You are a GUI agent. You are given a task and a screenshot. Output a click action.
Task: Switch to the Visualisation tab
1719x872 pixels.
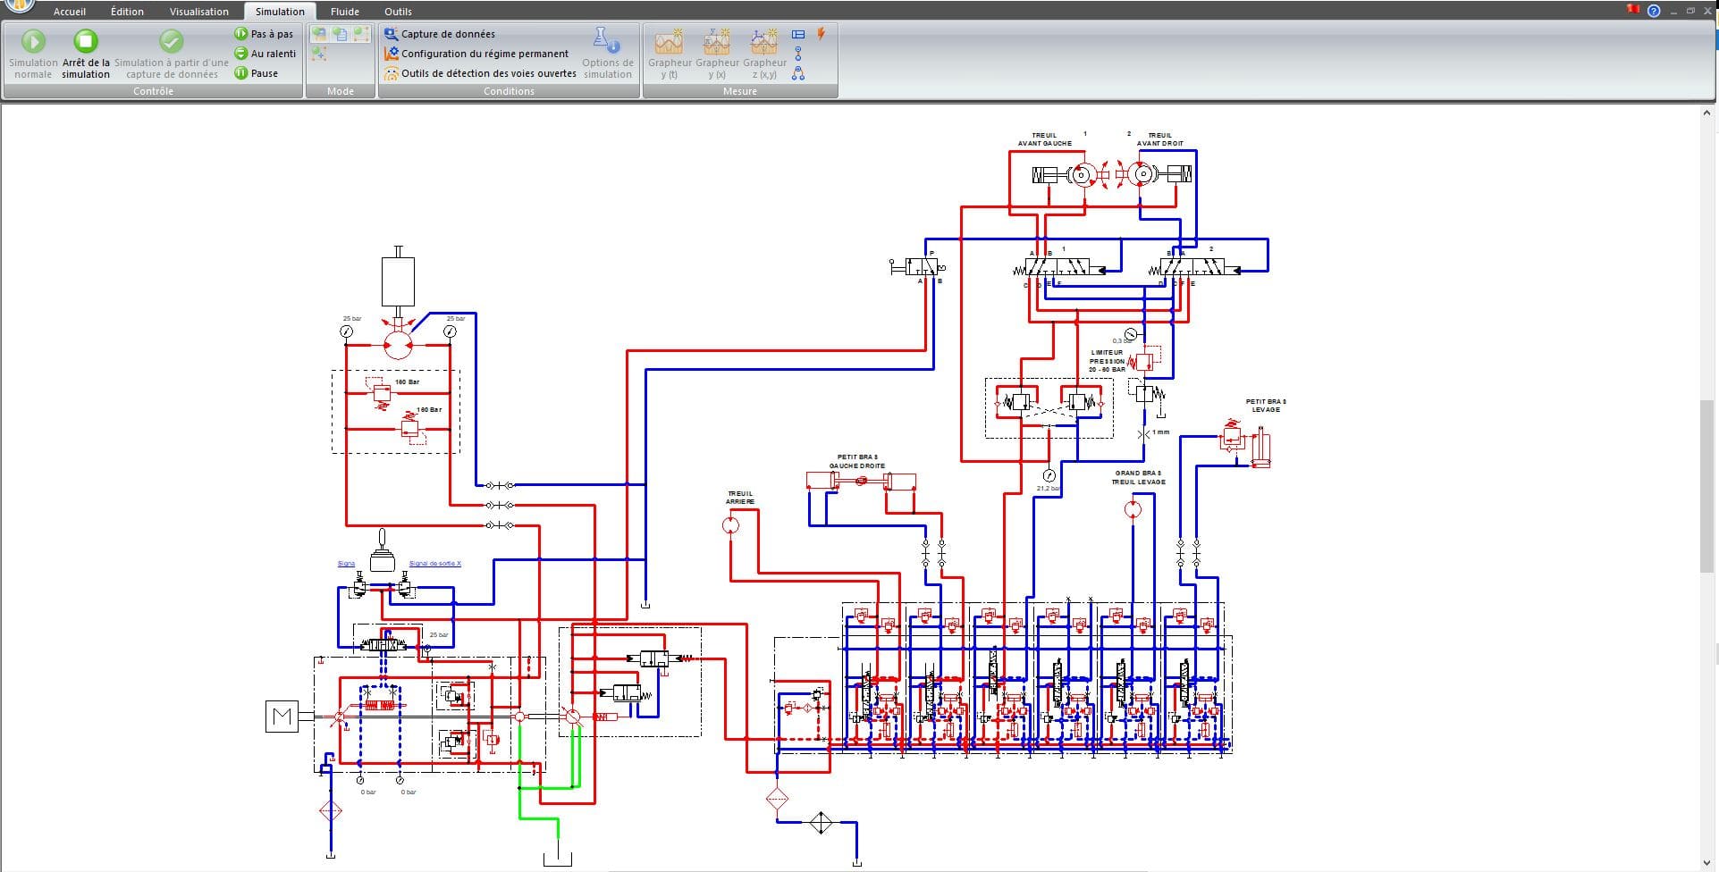tap(199, 12)
